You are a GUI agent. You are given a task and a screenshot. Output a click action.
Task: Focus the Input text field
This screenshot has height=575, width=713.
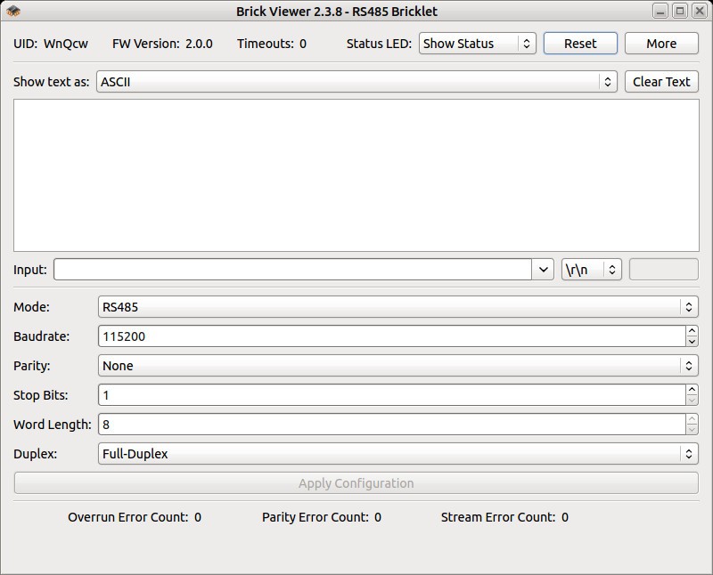pyautogui.click(x=292, y=270)
